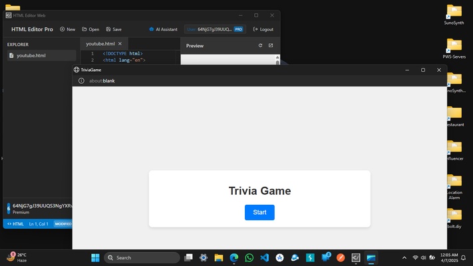Open the PWS-Servers desktop folder
The width and height of the screenshot is (473, 266).
pyautogui.click(x=454, y=49)
